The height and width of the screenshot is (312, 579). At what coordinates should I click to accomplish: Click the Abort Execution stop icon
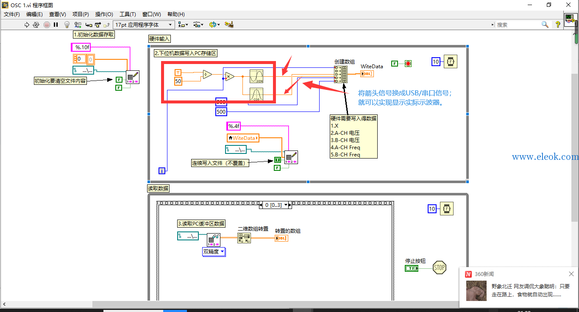[x=47, y=25]
